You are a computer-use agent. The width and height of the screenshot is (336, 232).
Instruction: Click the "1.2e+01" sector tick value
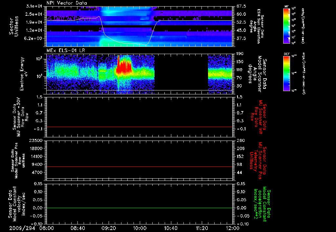click(35, 30)
